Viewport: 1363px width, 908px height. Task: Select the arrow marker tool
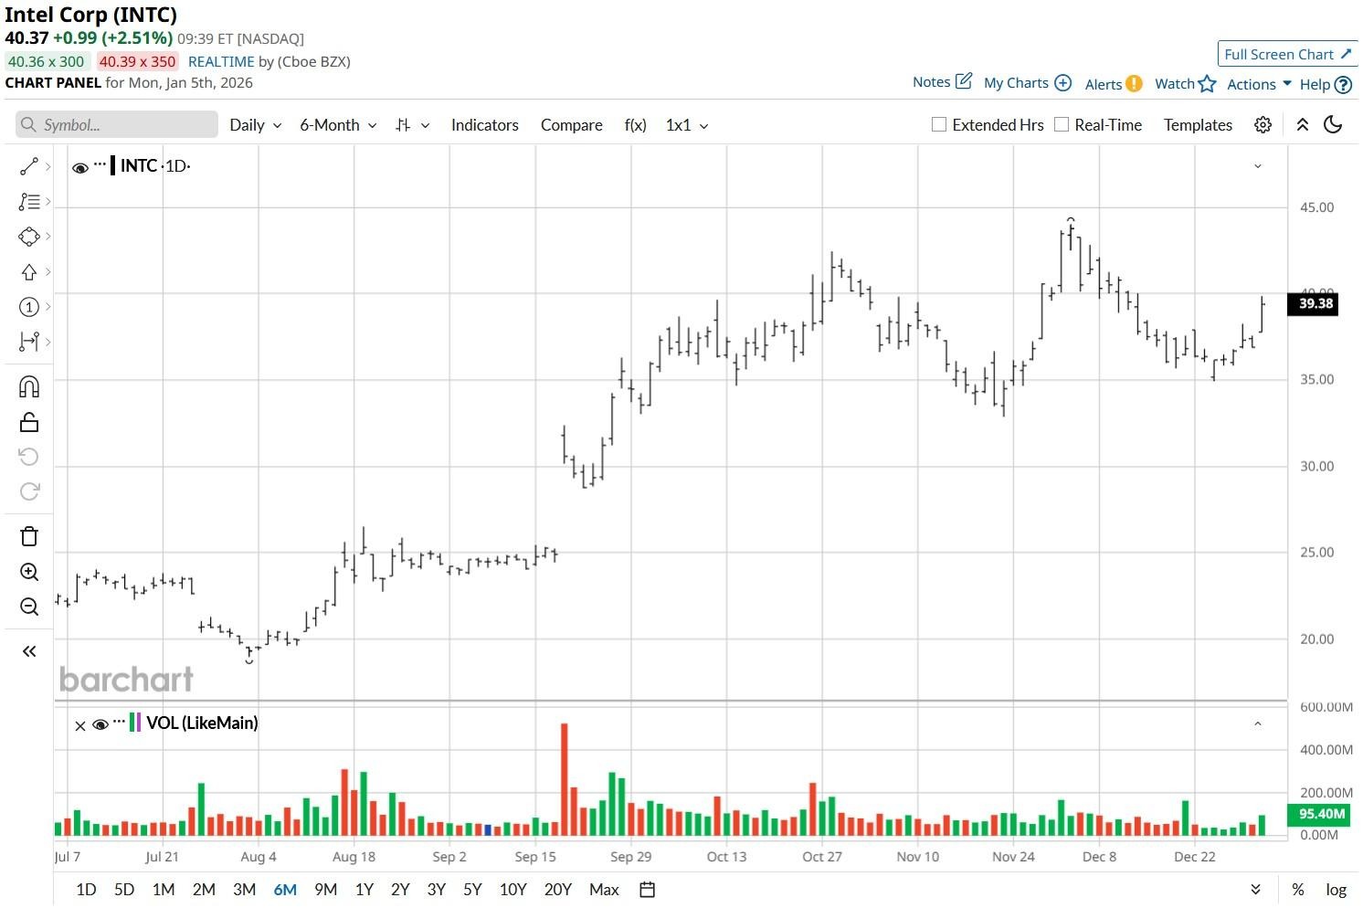28,272
